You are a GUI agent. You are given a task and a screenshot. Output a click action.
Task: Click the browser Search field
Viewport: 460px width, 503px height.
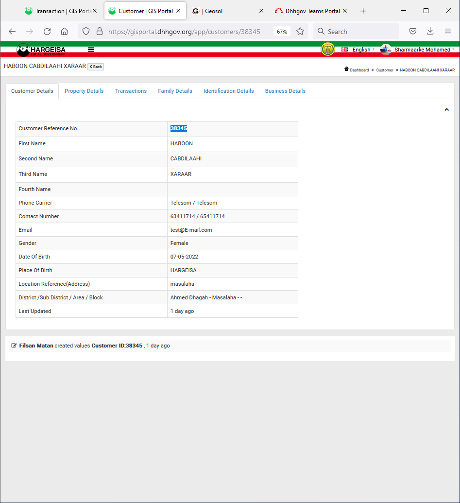(x=356, y=32)
